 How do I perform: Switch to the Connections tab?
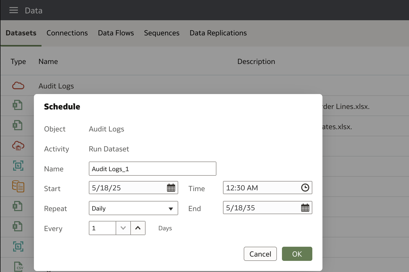pyautogui.click(x=67, y=33)
